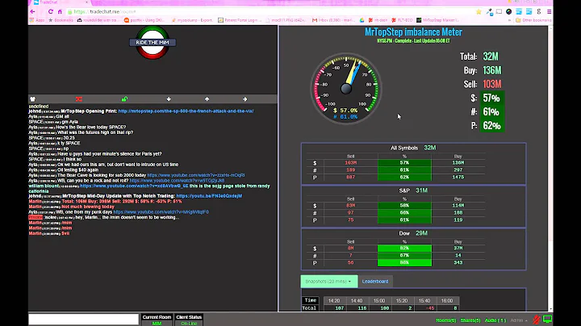Screen dimensions: 581x326
Task: Click the red Private label in chat
Action: click(x=36, y=217)
